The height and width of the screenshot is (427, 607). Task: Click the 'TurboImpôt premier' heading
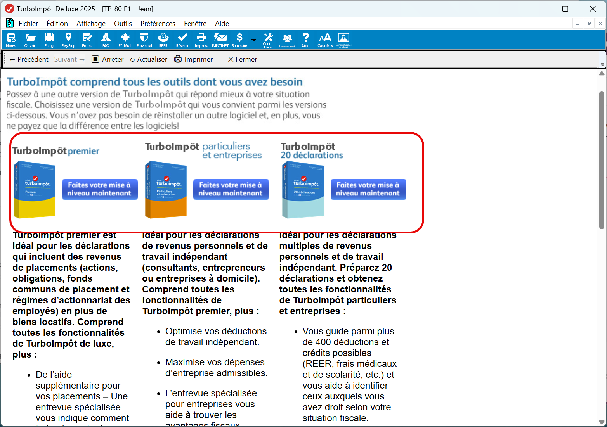(56, 151)
